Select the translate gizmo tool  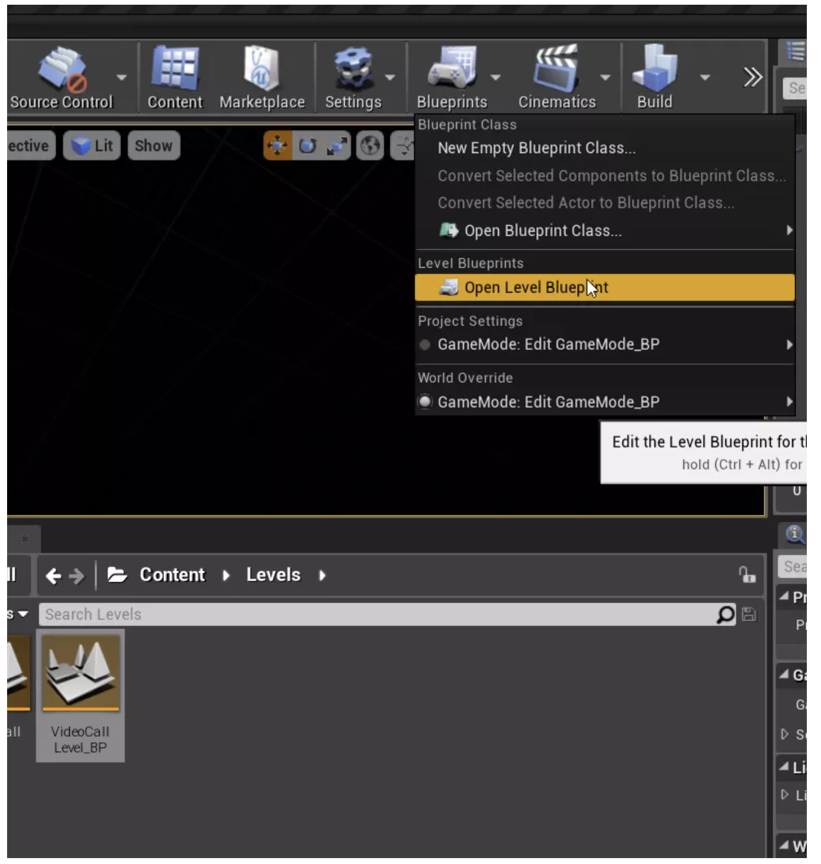277,145
